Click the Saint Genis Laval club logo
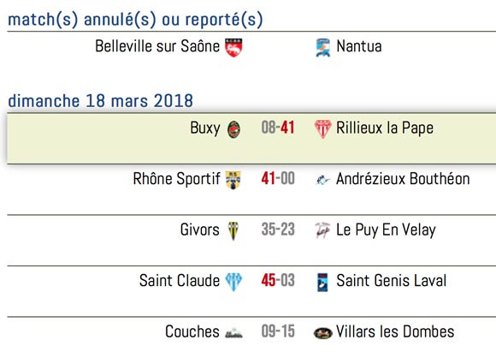496x352 pixels. pos(322,282)
